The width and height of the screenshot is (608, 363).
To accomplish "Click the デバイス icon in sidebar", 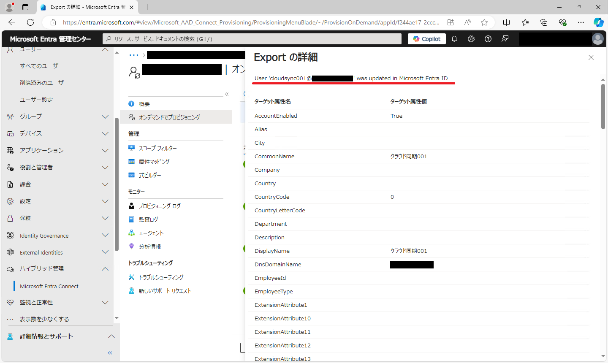I will [10, 133].
